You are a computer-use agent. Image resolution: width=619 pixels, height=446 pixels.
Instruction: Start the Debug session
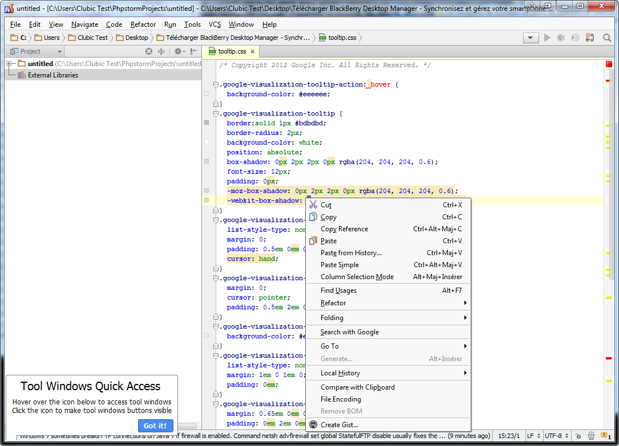(561, 38)
